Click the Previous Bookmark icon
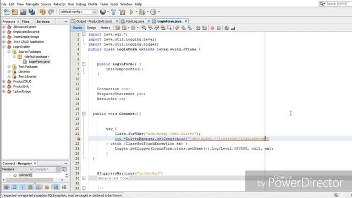 pyautogui.click(x=177, y=28)
